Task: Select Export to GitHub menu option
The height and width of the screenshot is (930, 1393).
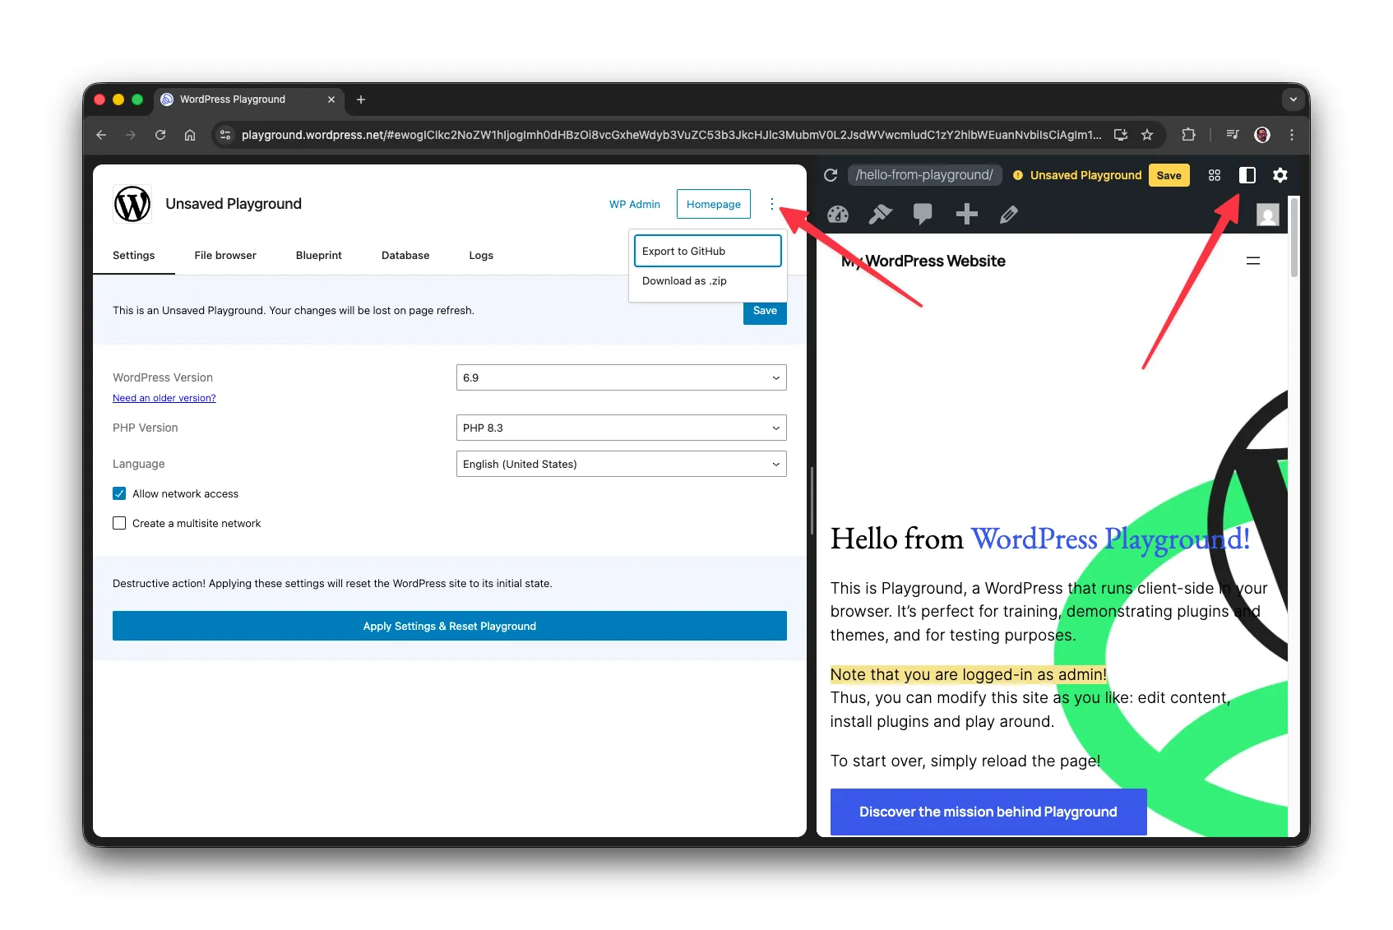Action: [x=707, y=251]
